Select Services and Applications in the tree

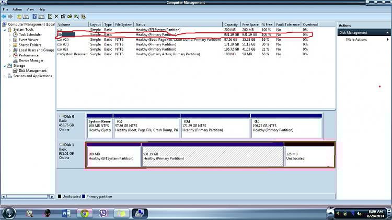click(32, 76)
